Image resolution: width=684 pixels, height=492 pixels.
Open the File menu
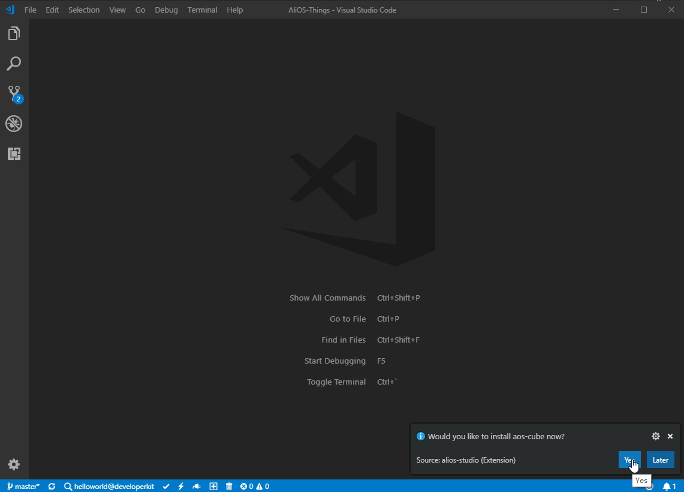click(x=31, y=10)
